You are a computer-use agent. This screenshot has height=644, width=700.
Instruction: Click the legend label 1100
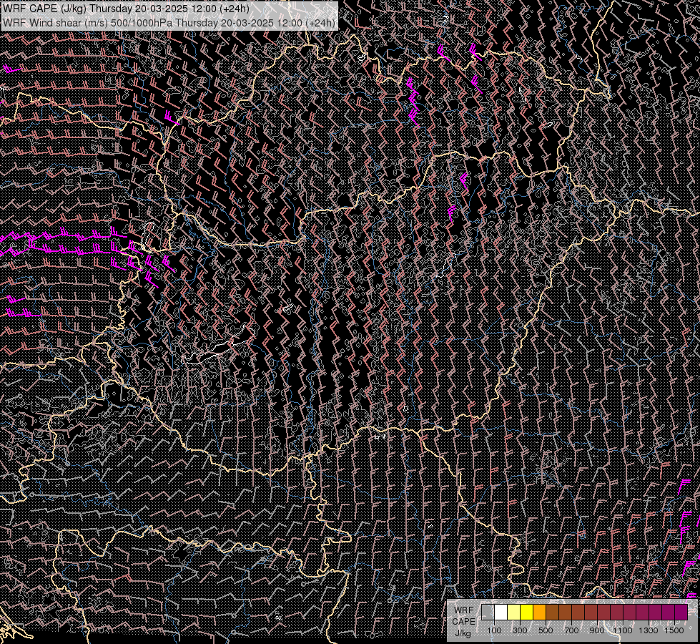[623, 630]
